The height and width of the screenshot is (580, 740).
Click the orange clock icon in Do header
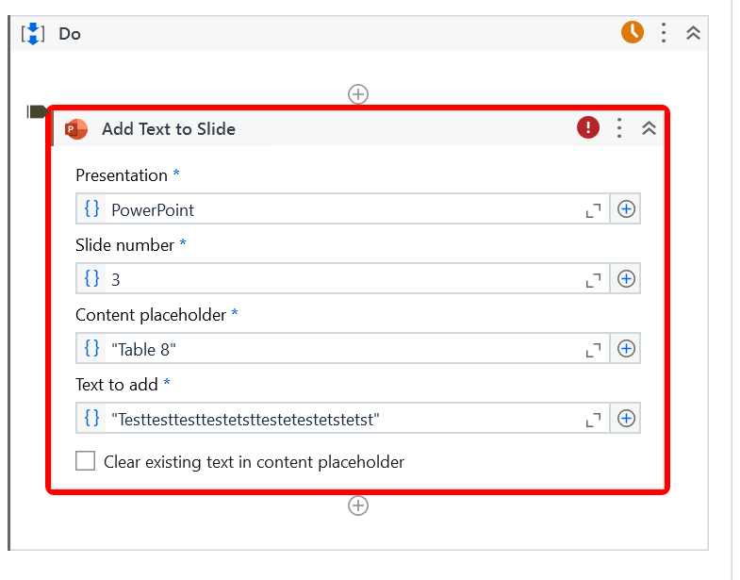click(632, 33)
